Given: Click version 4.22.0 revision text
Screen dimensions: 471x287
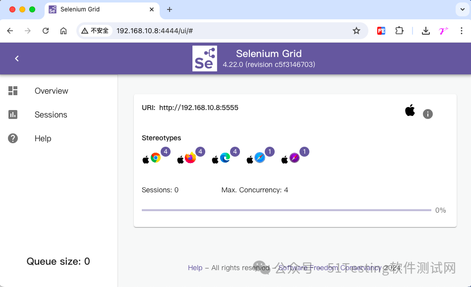Looking at the screenshot, I should 269,64.
